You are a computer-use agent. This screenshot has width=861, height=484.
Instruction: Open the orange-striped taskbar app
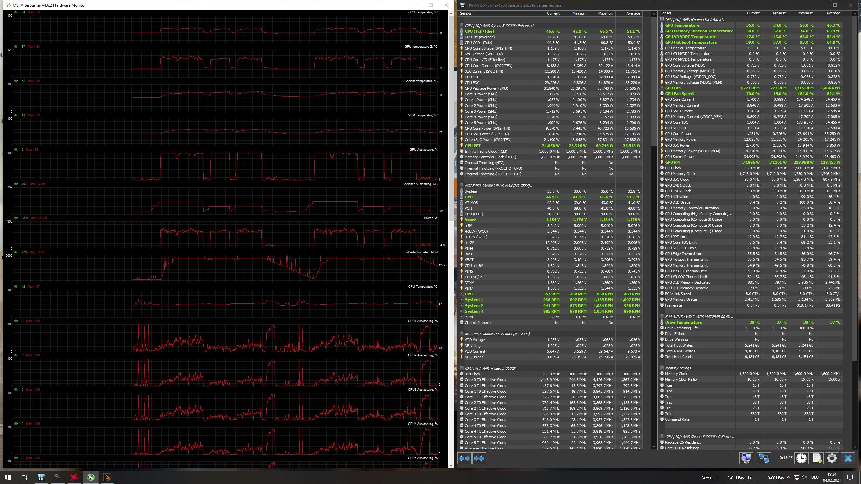point(107,477)
